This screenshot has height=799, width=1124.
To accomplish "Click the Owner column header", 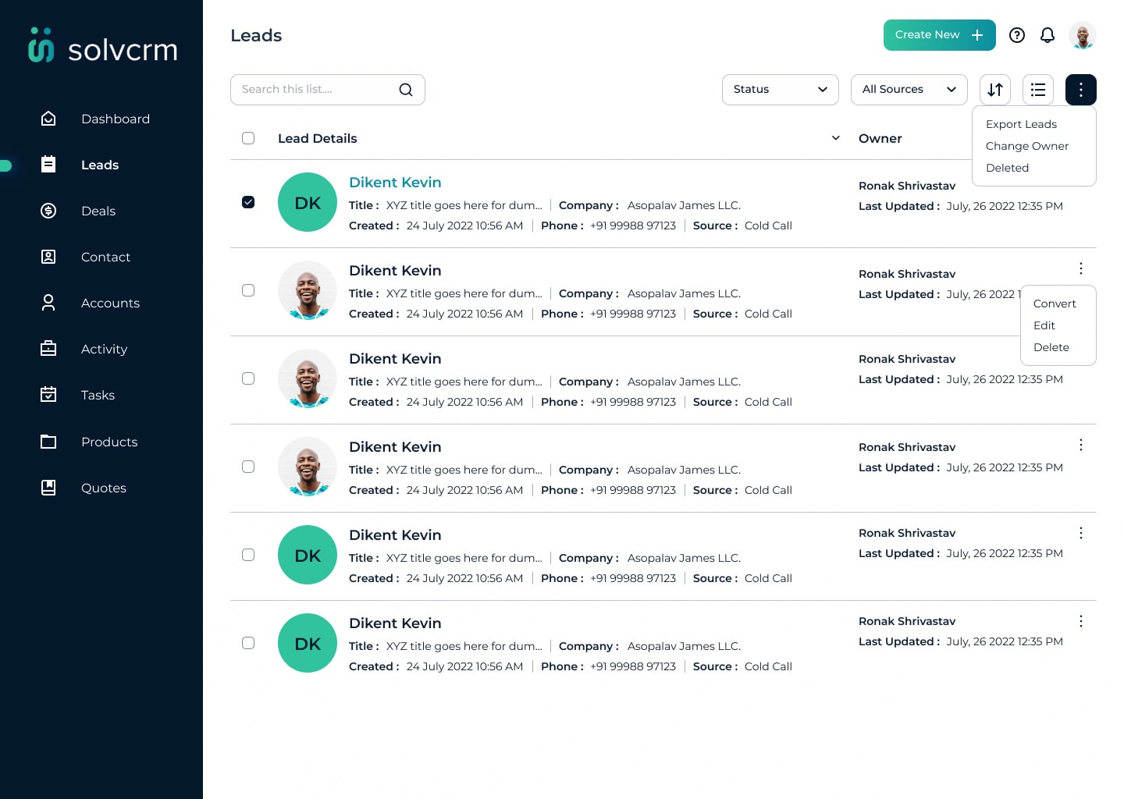I will click(x=880, y=138).
